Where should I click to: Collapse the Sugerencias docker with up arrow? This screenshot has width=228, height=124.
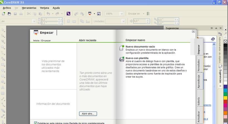(x=216, y=28)
